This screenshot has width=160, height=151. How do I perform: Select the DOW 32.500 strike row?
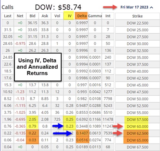pyautogui.click(x=137, y=51)
